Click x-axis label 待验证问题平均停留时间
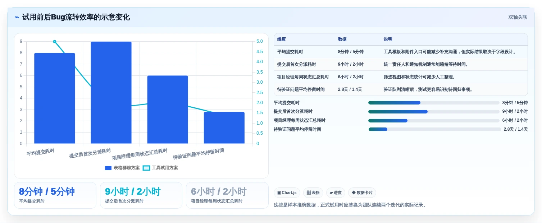The width and height of the screenshot is (542, 223). 199,154
